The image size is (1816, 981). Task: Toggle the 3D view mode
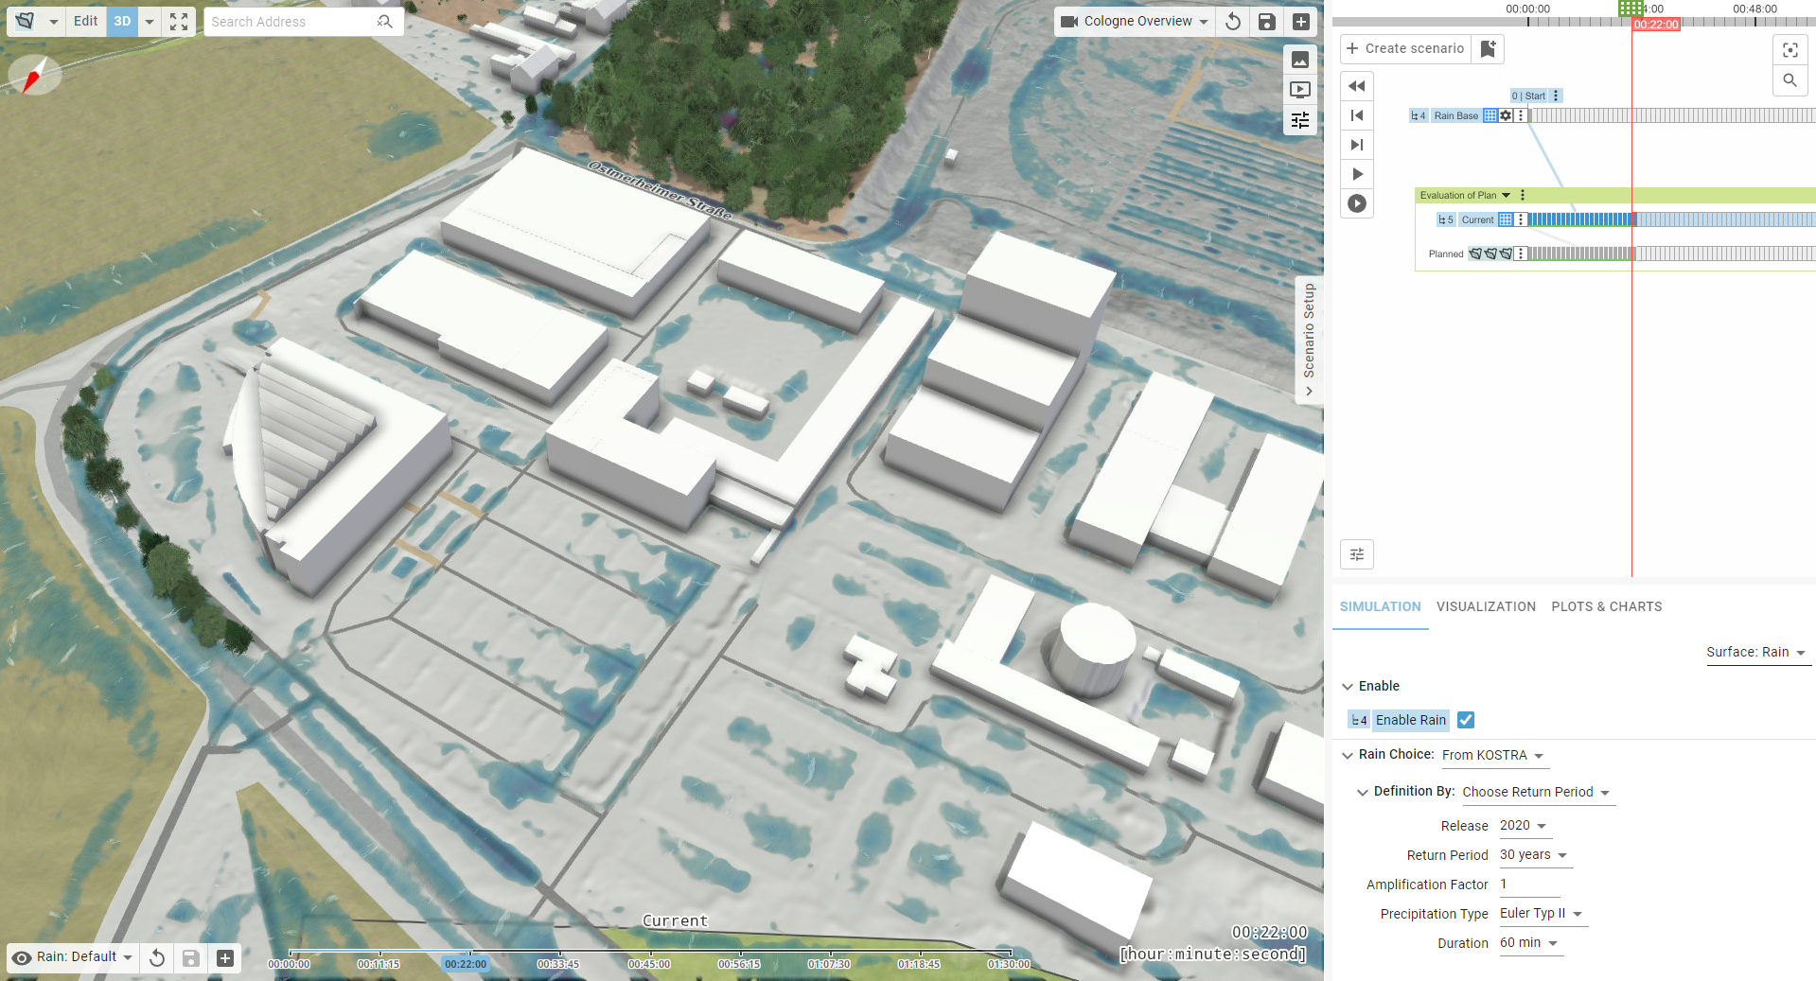point(122,22)
